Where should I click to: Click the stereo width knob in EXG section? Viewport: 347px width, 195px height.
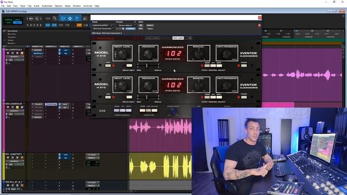point(173,111)
